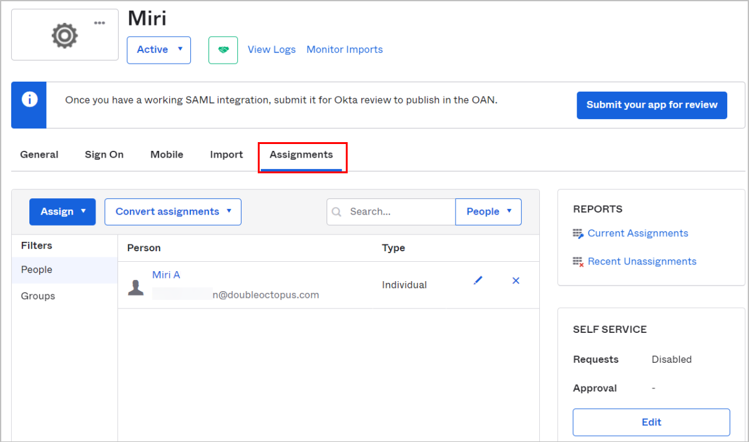Open the Current Assignments report link

638,233
